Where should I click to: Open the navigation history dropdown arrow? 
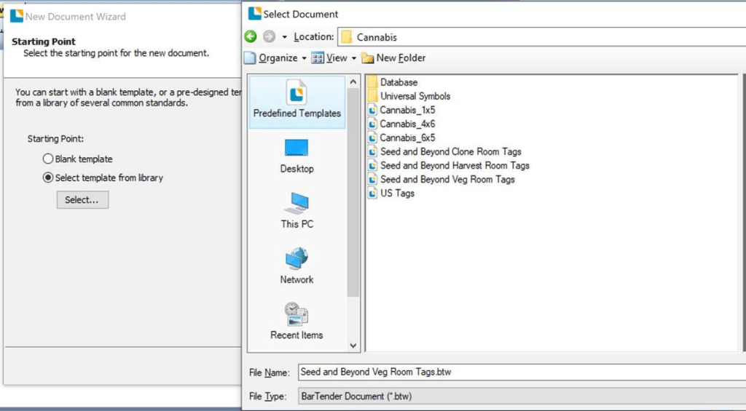coord(285,37)
